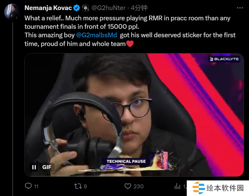This screenshot has width=249, height=196.
Task: Click the retweet arrows icon
Action: (78, 186)
